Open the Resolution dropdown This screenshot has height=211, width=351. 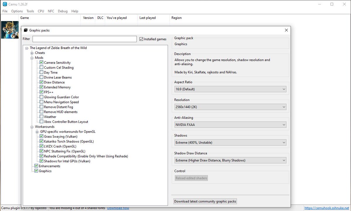230,107
